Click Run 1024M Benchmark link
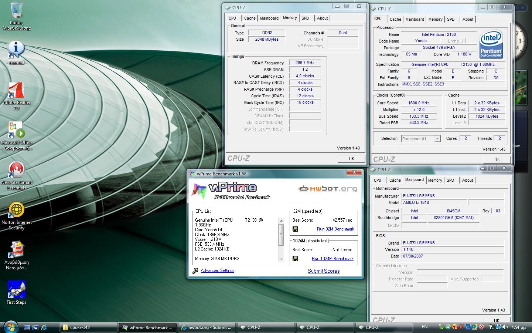This screenshot has height=333, width=532. point(332,259)
